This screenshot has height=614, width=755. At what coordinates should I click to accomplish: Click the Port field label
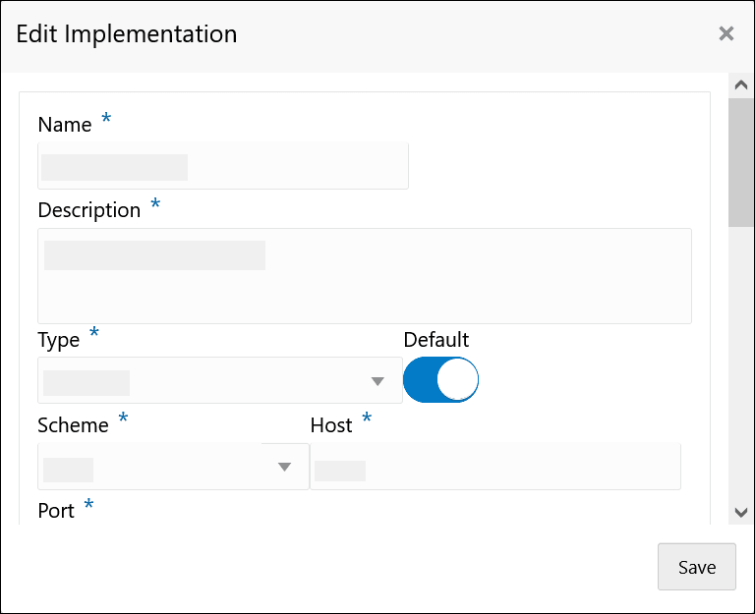pos(56,511)
